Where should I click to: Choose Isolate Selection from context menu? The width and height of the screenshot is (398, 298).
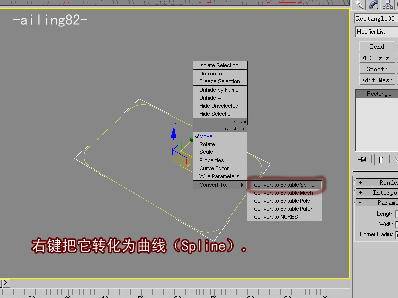[220, 65]
